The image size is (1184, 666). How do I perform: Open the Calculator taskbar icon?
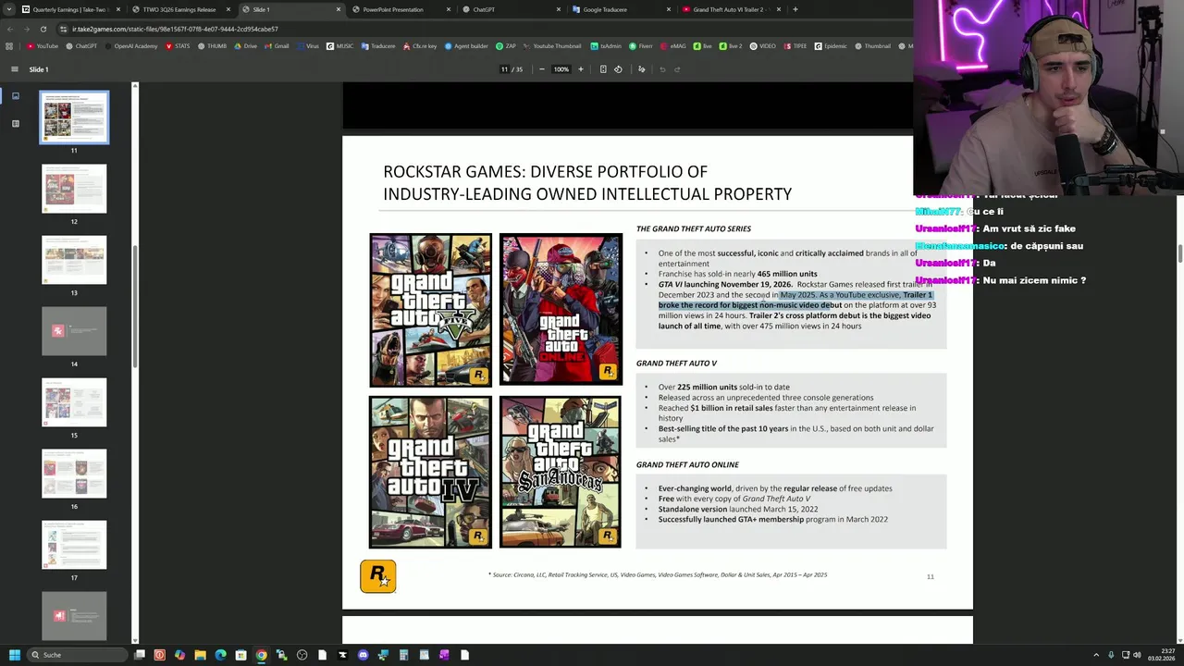403,655
